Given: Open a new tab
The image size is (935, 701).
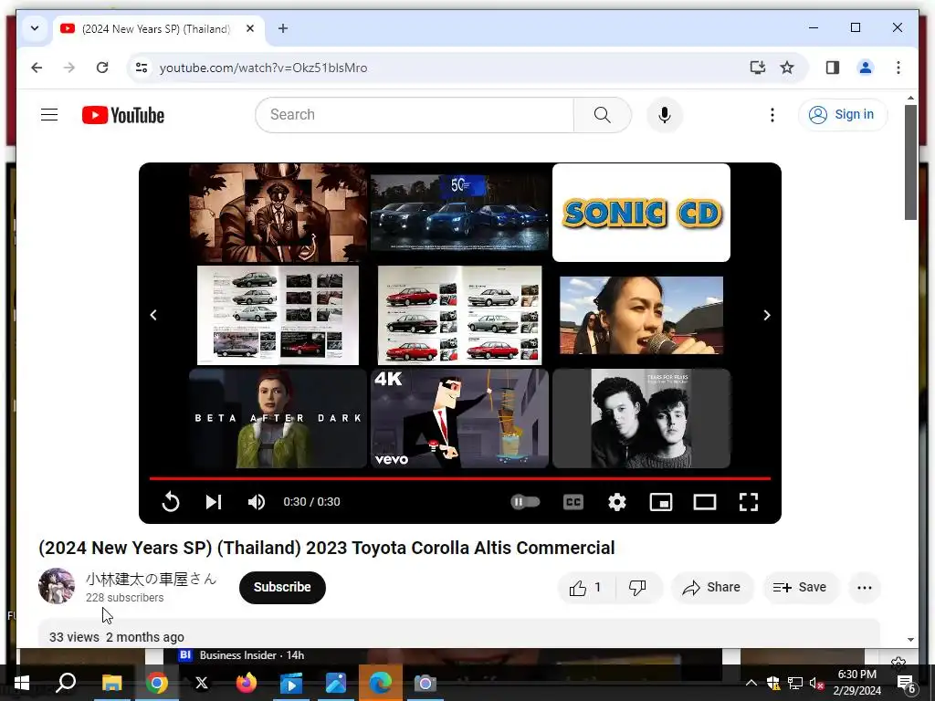Looking at the screenshot, I should [283, 28].
